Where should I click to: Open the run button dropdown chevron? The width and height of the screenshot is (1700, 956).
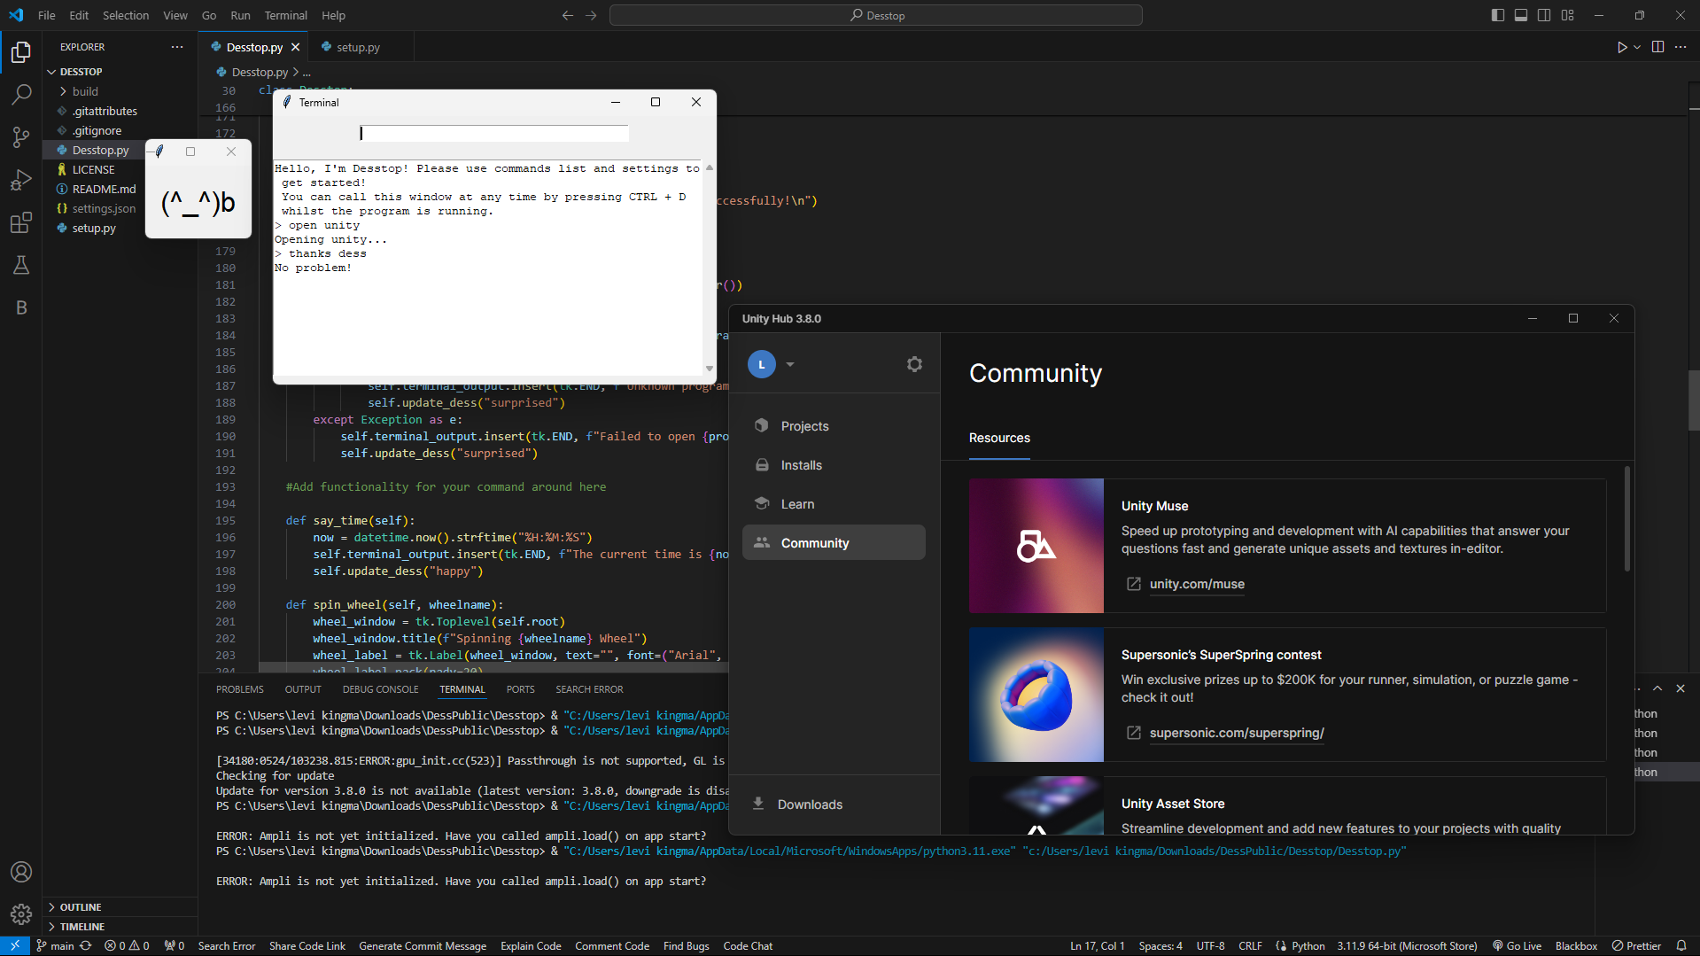(x=1637, y=47)
